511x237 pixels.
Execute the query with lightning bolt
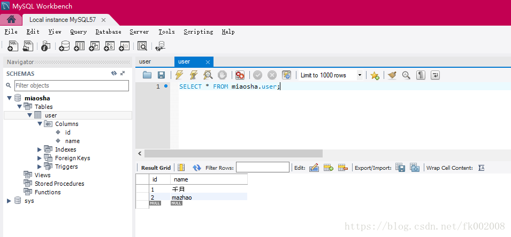(179, 75)
